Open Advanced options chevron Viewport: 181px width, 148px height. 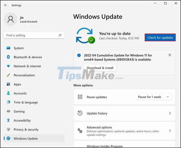(170, 131)
